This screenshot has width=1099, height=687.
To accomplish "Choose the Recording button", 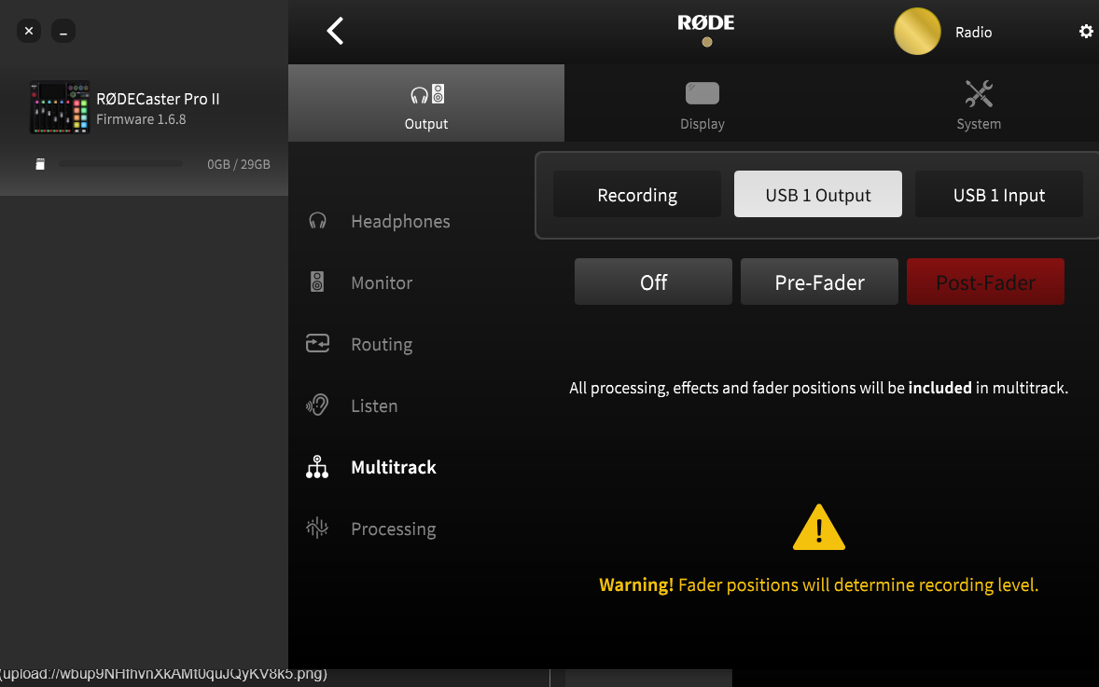I will click(x=637, y=195).
